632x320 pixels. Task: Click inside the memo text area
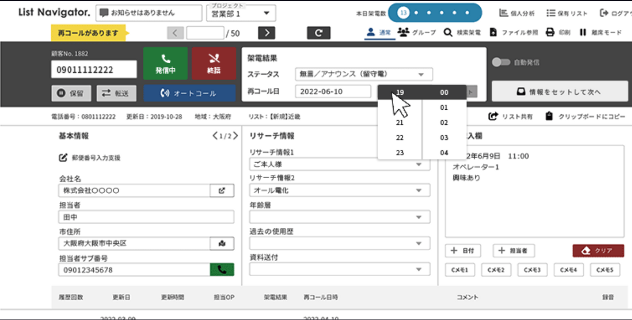(x=535, y=191)
